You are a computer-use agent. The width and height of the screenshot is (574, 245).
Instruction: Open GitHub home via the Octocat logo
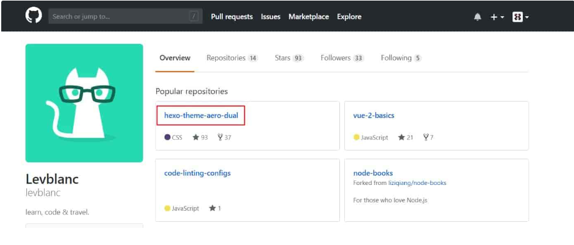(34, 16)
